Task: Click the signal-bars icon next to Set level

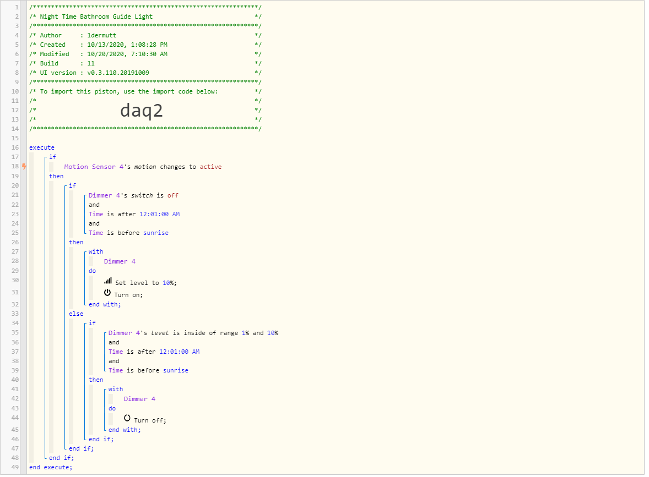Action: [108, 282]
